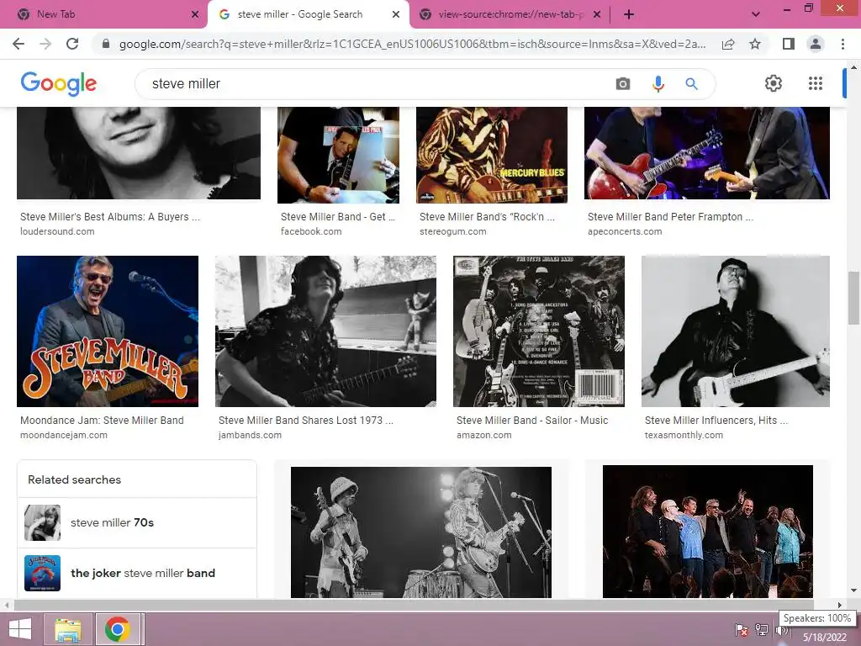Select related search the joker steve miller band
861x646 pixels.
click(x=137, y=573)
